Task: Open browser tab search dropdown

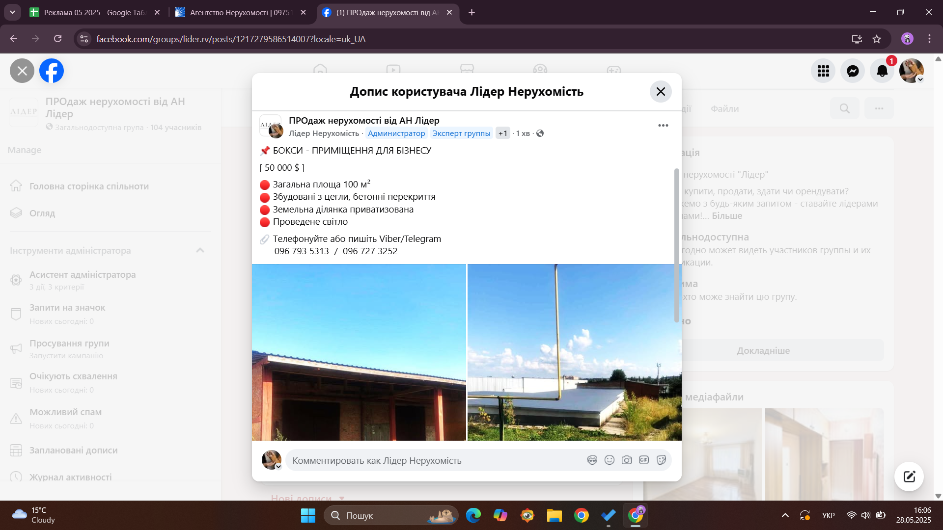Action: click(x=12, y=12)
